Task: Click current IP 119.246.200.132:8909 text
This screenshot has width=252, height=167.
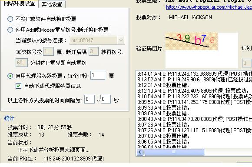Action: (73, 159)
